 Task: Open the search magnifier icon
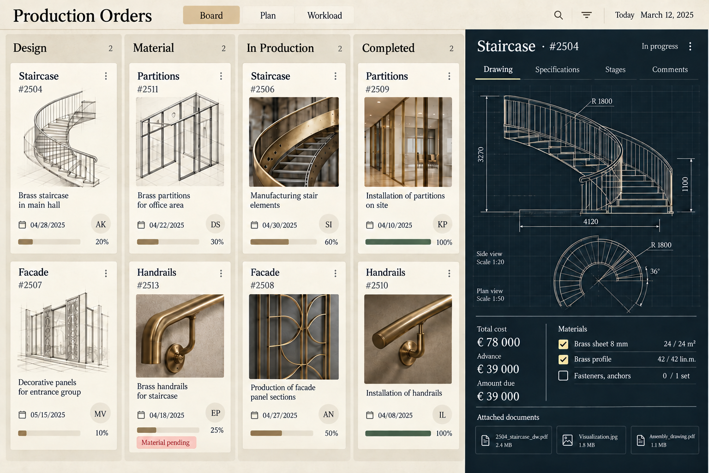tap(559, 15)
